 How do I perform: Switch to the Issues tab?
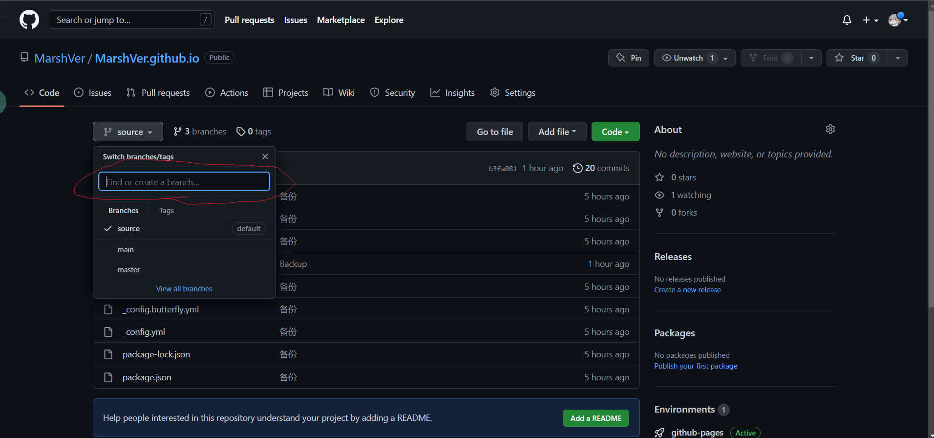pyautogui.click(x=93, y=93)
